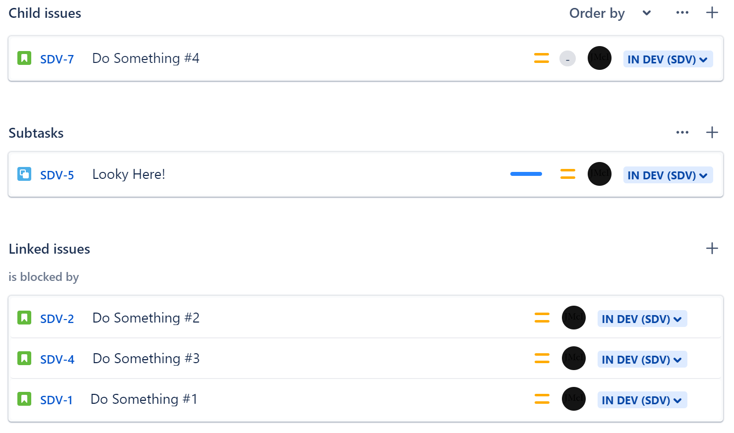
Task: Click the story icon next to SDV-7
Action: (x=24, y=58)
